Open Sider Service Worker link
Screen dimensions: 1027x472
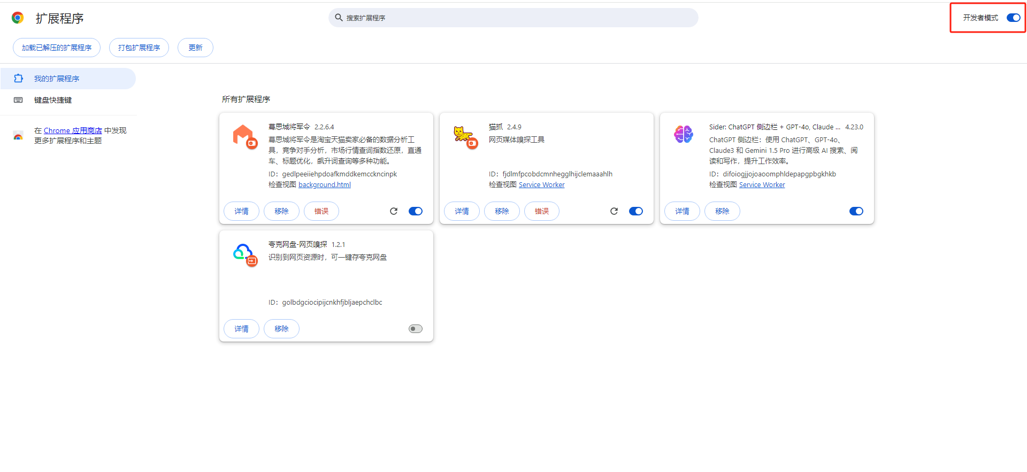click(x=762, y=184)
